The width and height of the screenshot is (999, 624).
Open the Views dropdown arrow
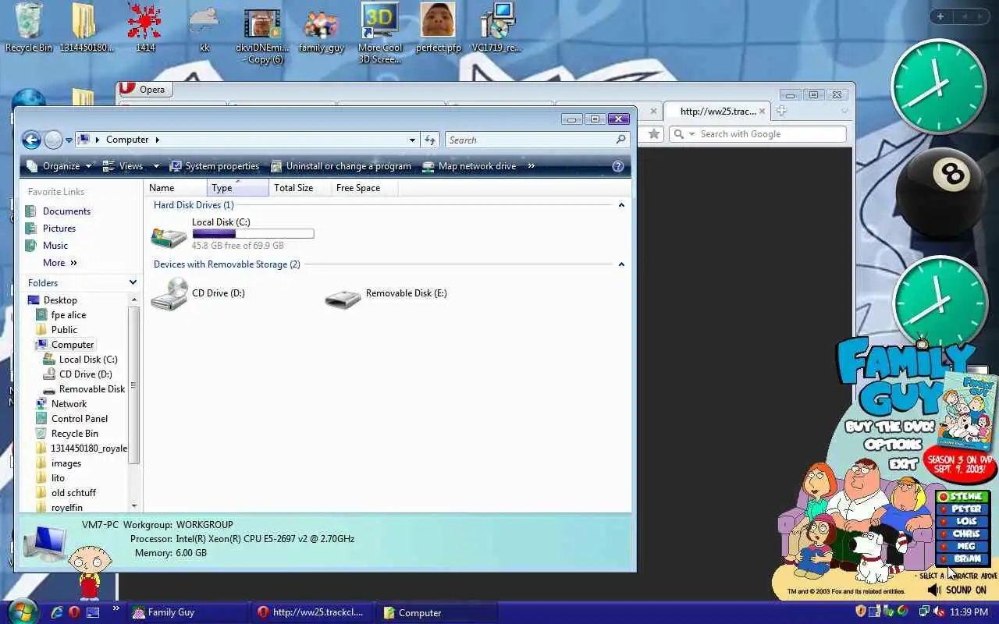point(156,166)
